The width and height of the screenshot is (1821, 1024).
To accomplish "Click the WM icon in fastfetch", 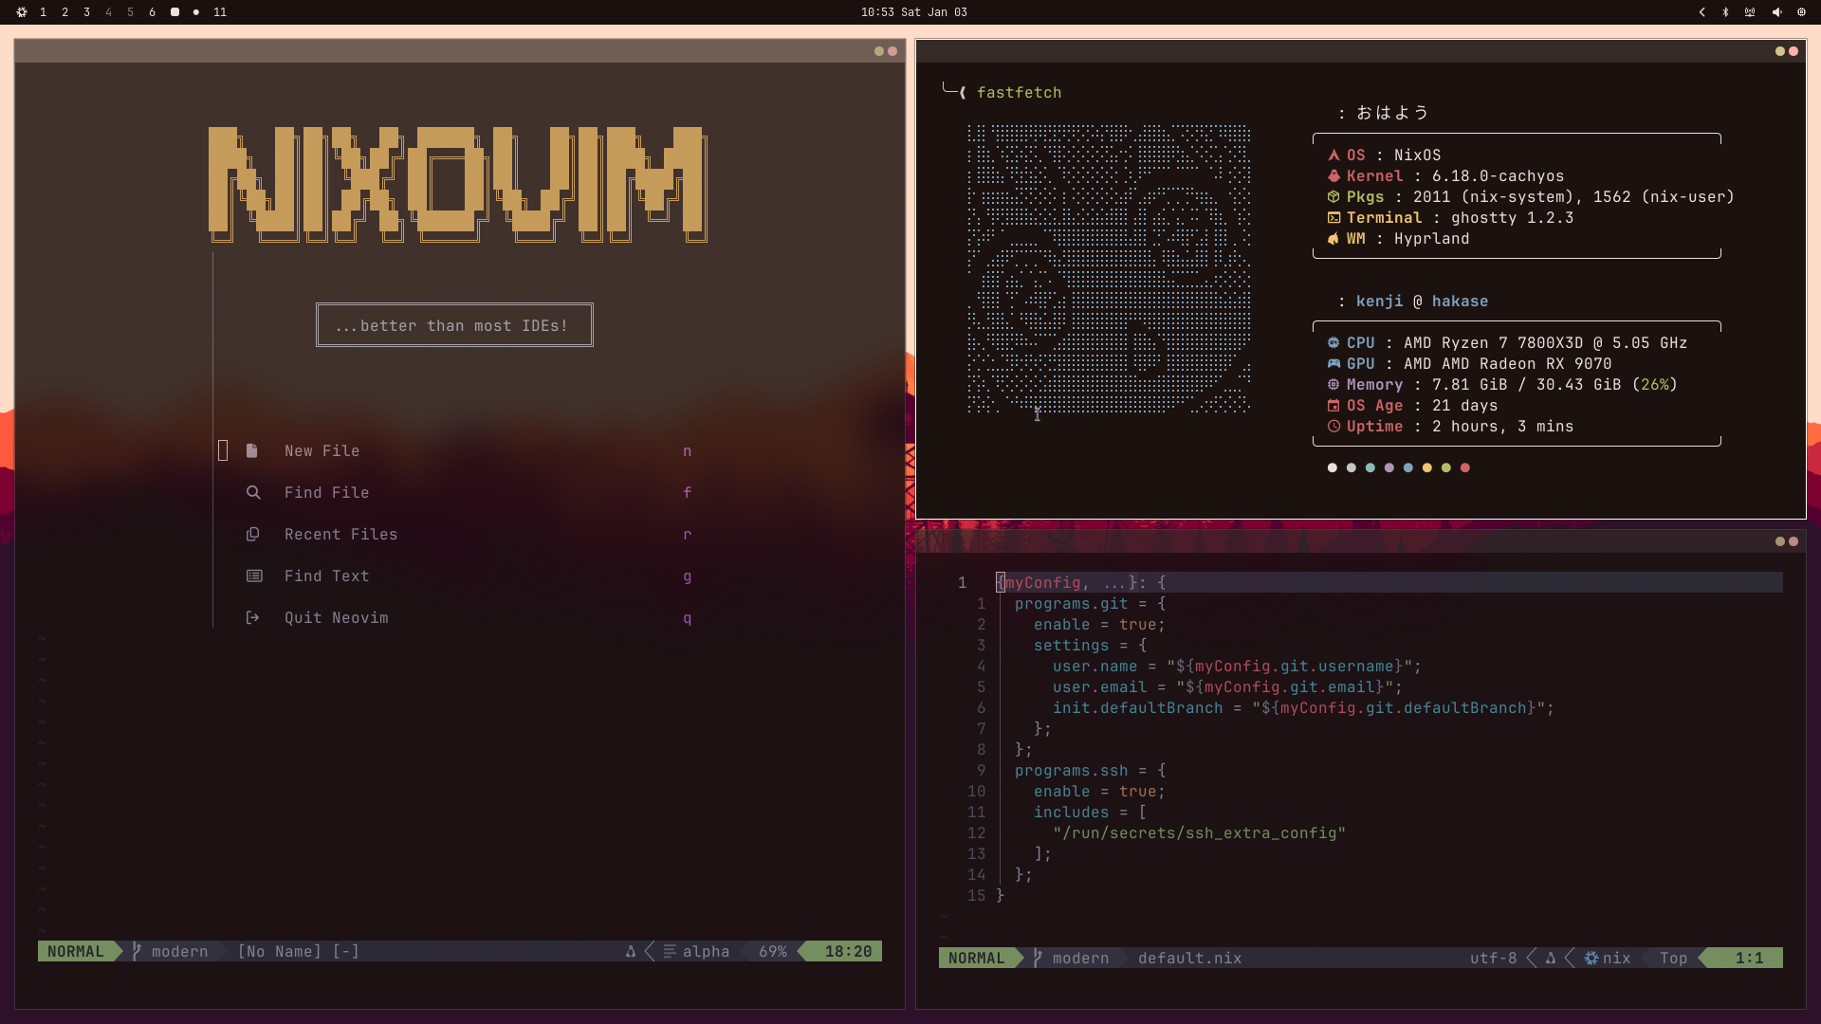I will click(x=1334, y=239).
